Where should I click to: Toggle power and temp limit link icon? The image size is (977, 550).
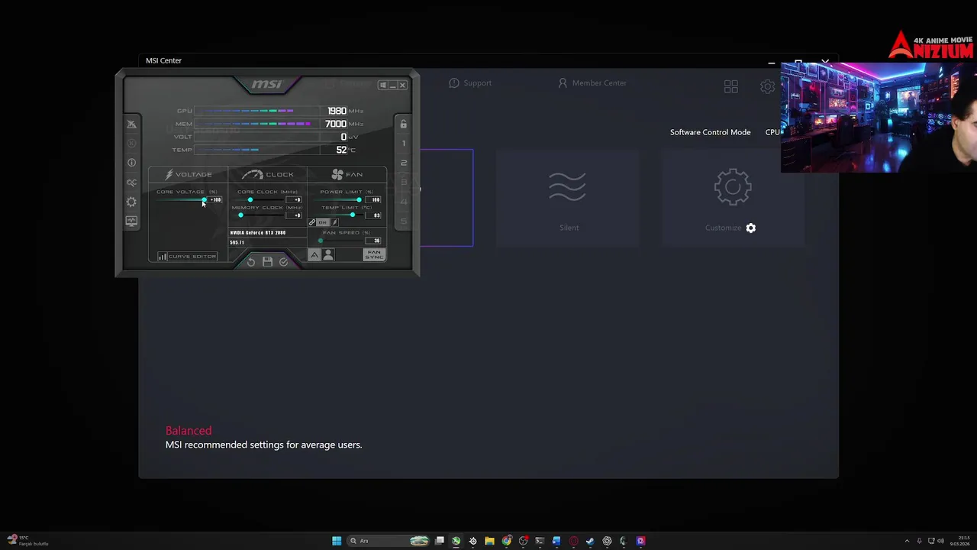[x=312, y=222]
